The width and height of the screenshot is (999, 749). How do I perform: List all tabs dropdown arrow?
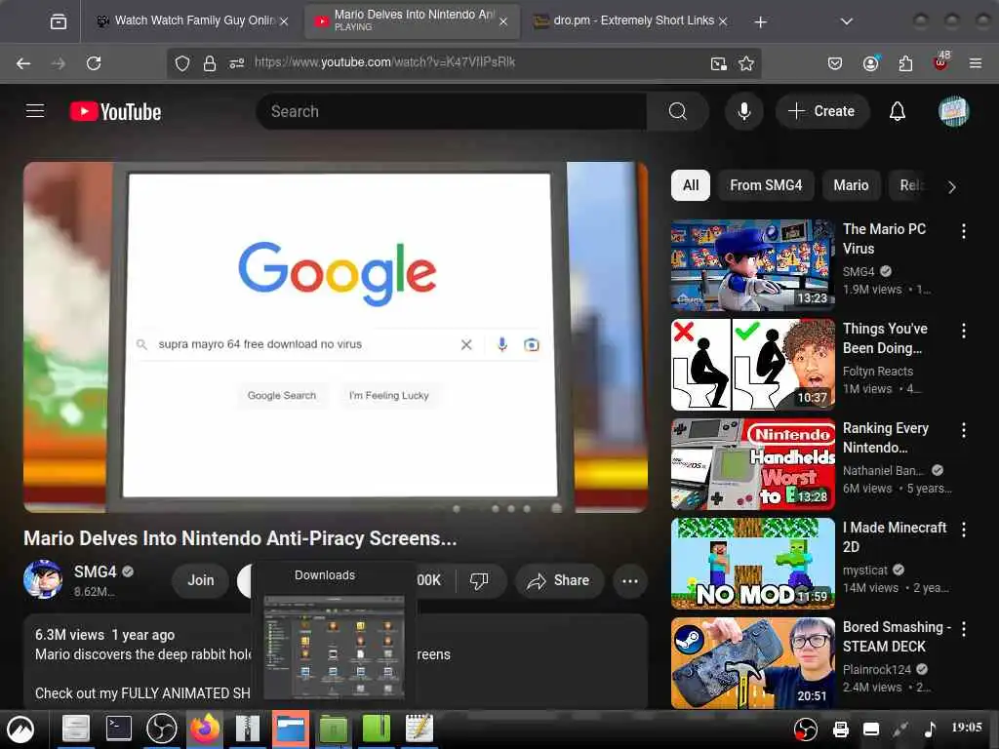[846, 21]
